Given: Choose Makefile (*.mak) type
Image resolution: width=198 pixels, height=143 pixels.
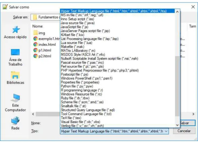Looking at the screenshot, I should pyautogui.click(x=118, y=47).
